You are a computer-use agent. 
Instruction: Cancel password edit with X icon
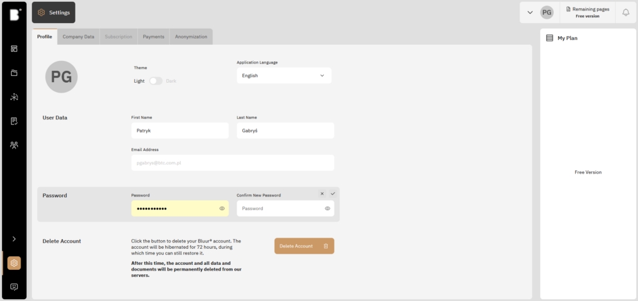[322, 193]
